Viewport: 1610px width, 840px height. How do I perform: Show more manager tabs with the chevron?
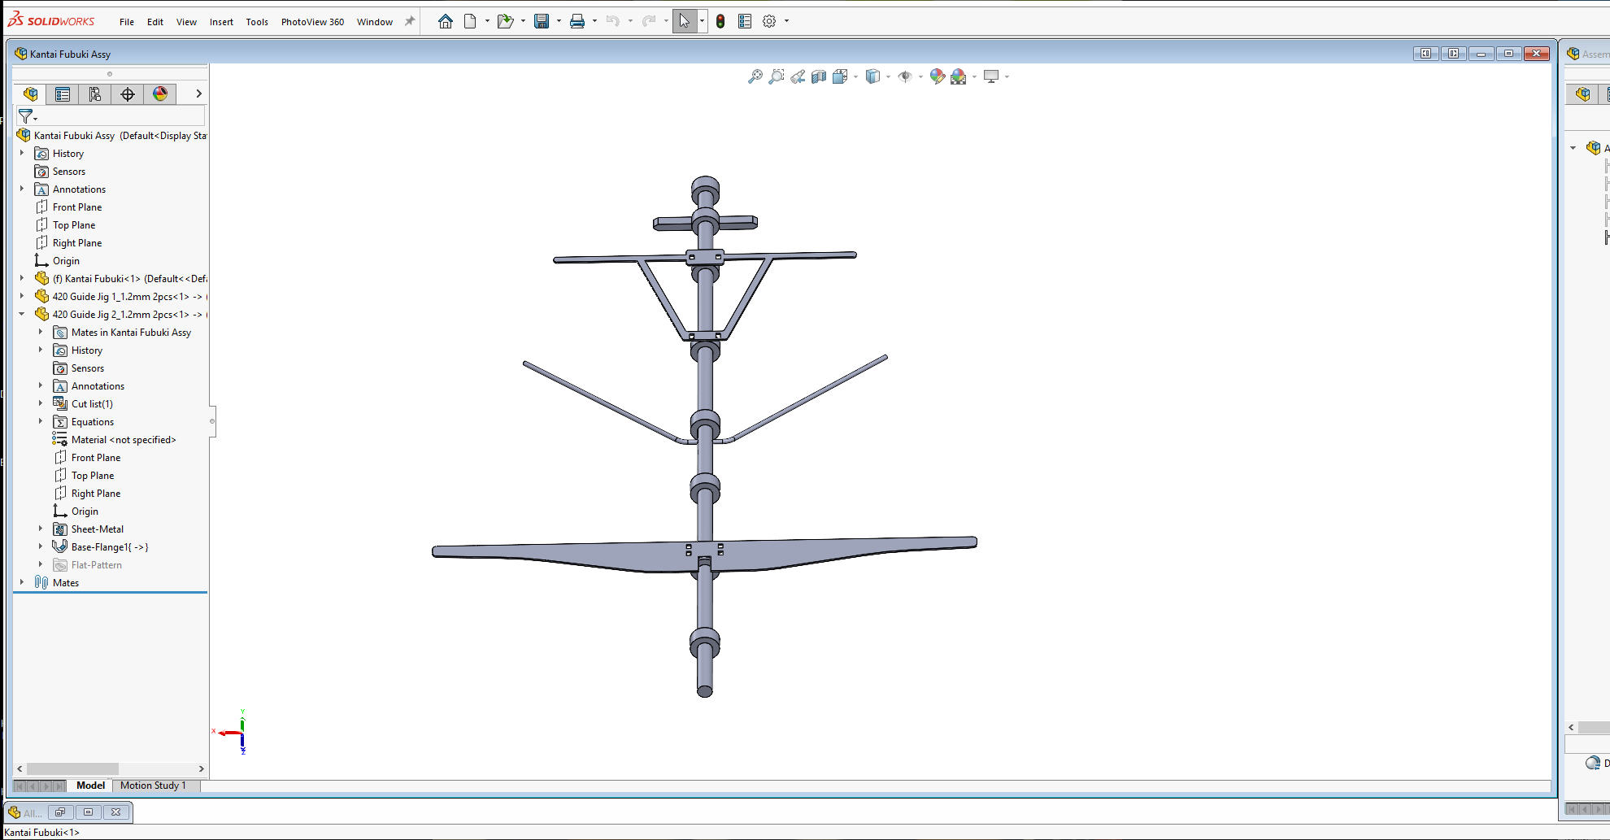[x=198, y=94]
